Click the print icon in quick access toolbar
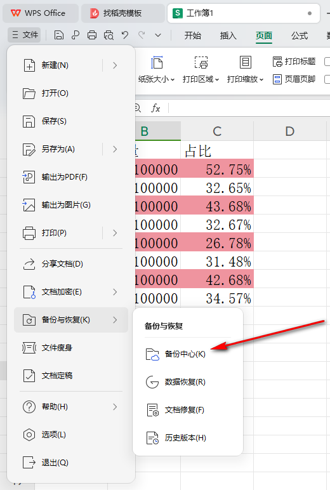Viewport: 330px width, 490px height. pos(92,35)
